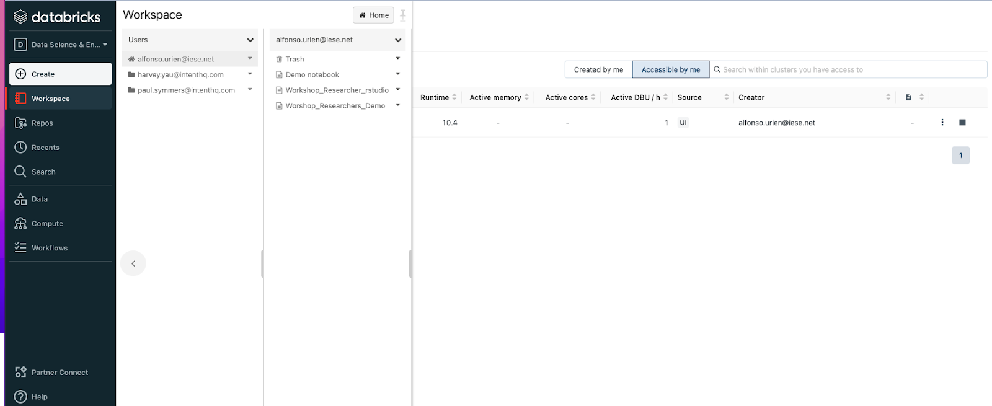Open Compute clusters icon
992x406 pixels.
(20, 224)
